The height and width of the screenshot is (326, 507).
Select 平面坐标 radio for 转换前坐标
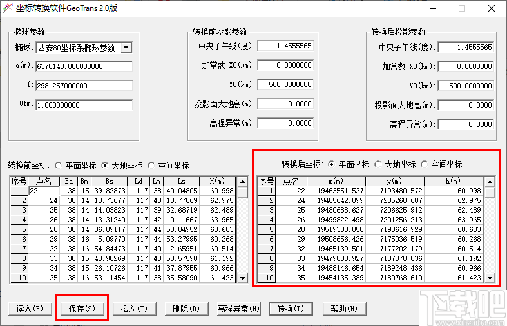pyautogui.click(x=58, y=166)
